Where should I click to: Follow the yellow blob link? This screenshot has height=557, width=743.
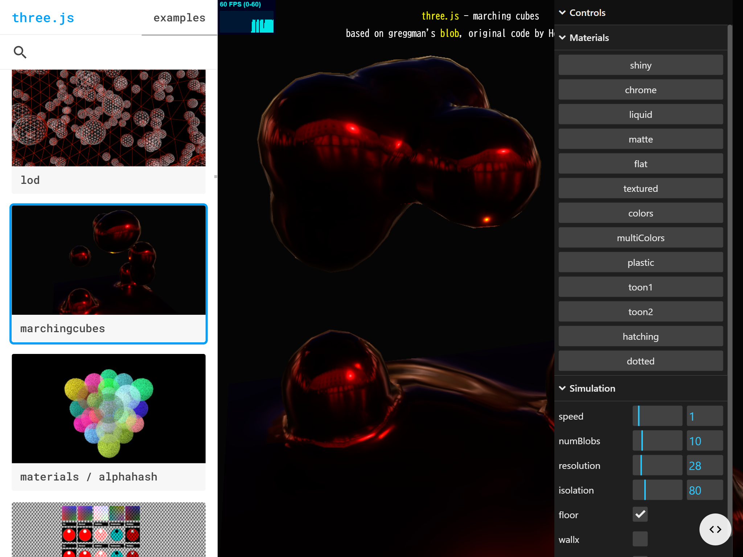coord(450,33)
